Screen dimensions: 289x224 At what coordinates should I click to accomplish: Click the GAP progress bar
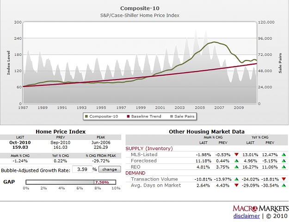(x=71, y=182)
